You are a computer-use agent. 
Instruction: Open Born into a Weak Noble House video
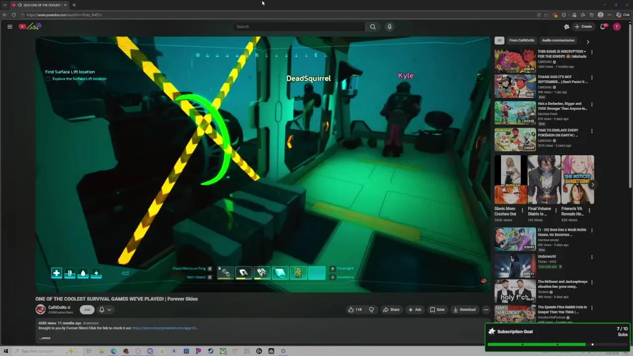[x=515, y=239]
